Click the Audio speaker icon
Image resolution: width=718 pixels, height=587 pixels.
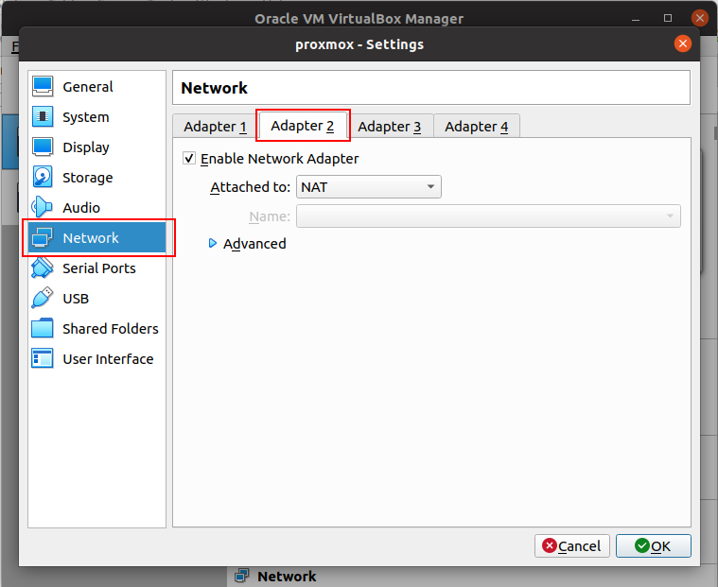[42, 207]
